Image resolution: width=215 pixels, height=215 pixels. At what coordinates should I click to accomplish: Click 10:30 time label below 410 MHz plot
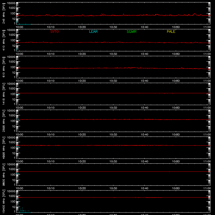tap(113, 54)
